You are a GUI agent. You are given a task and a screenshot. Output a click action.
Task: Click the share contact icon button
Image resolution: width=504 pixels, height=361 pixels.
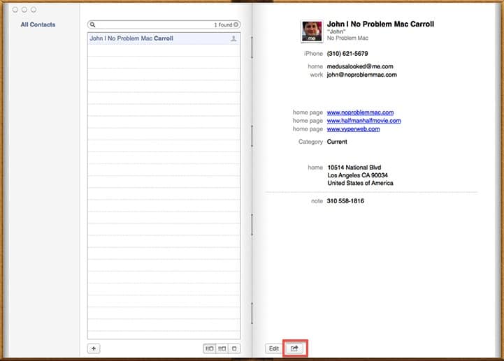(294, 348)
